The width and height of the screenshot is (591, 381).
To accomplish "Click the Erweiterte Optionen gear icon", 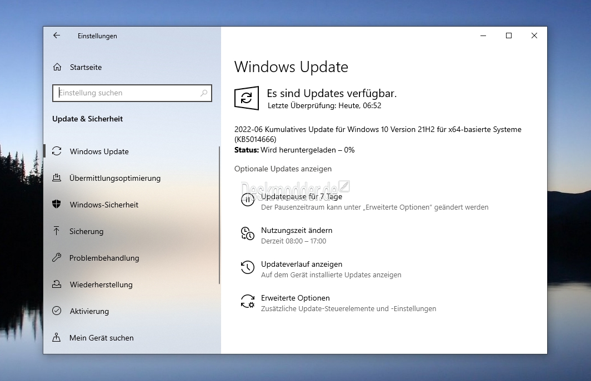I will coord(247,302).
